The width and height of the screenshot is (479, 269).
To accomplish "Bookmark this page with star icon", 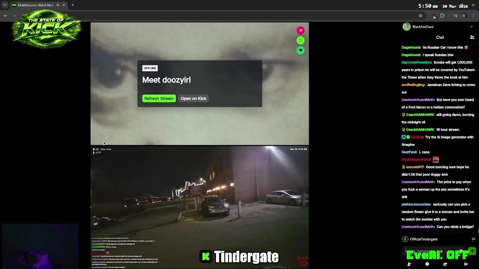I will [421, 16].
